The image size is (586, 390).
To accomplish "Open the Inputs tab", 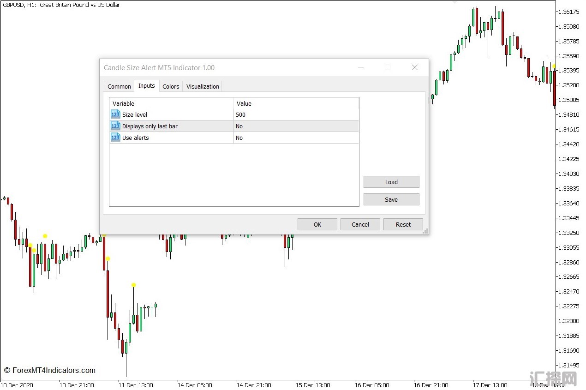I will [x=147, y=86].
